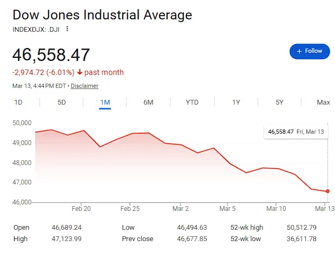The height and width of the screenshot is (253, 335).
Task: Select the 1Y time range
Action: point(236,102)
